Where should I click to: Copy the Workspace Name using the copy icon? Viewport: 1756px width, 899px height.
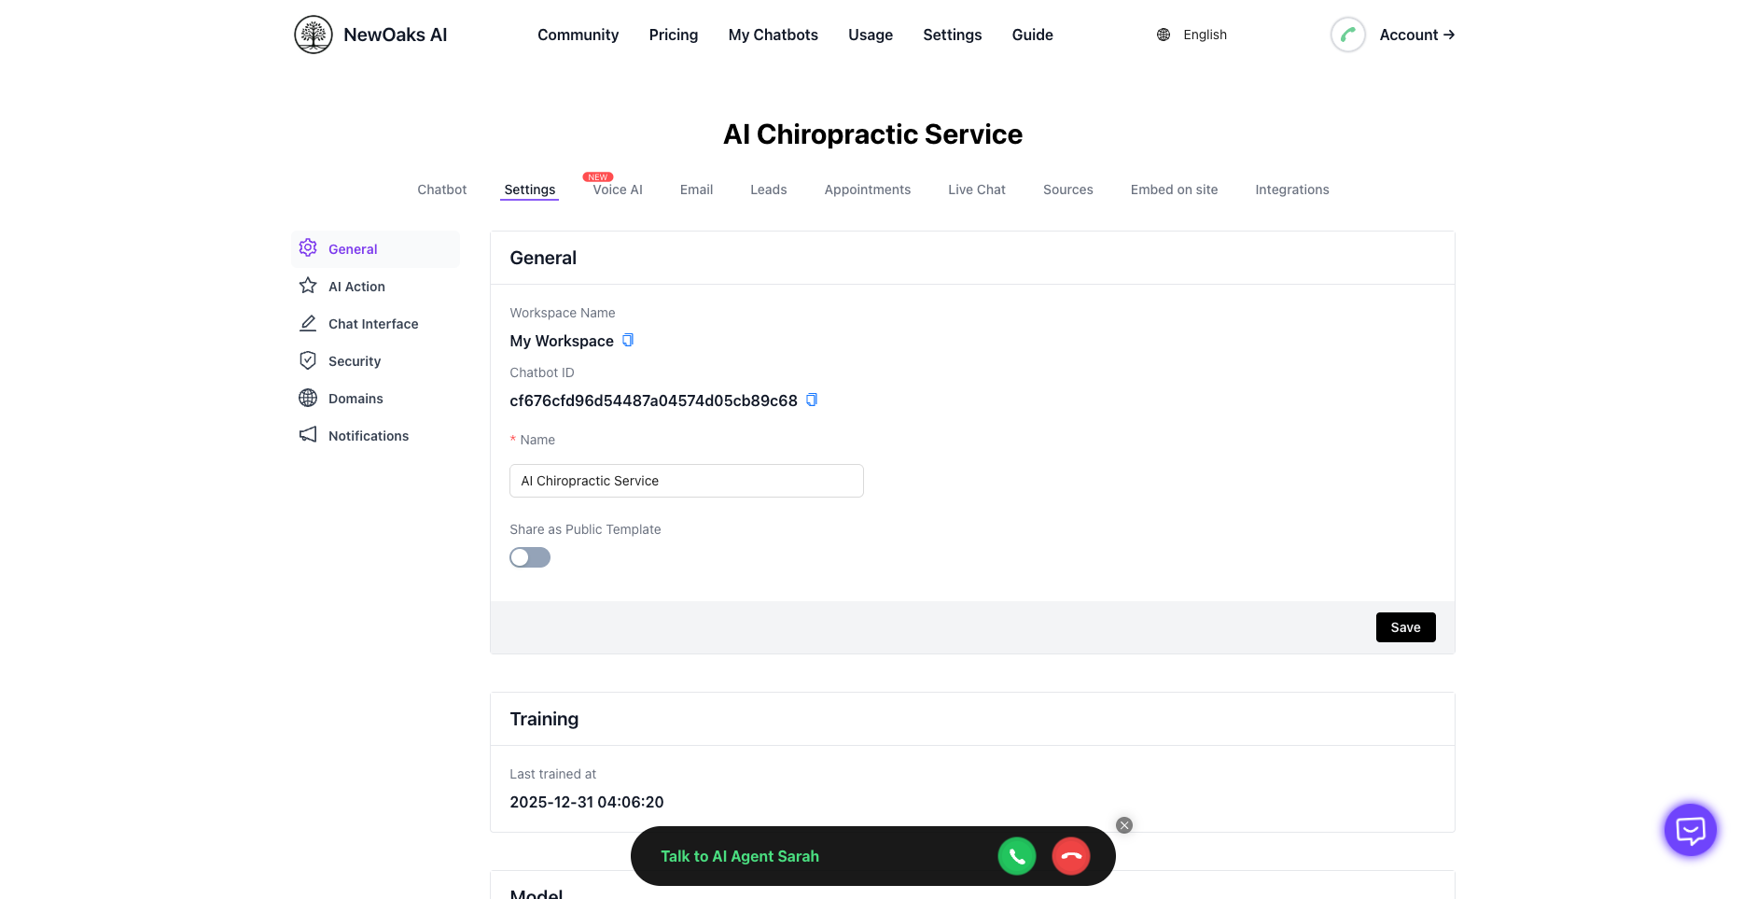coord(628,340)
